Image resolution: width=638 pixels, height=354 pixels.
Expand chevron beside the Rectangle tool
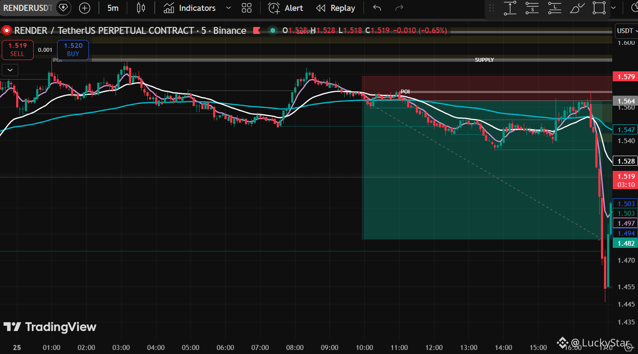(613, 8)
